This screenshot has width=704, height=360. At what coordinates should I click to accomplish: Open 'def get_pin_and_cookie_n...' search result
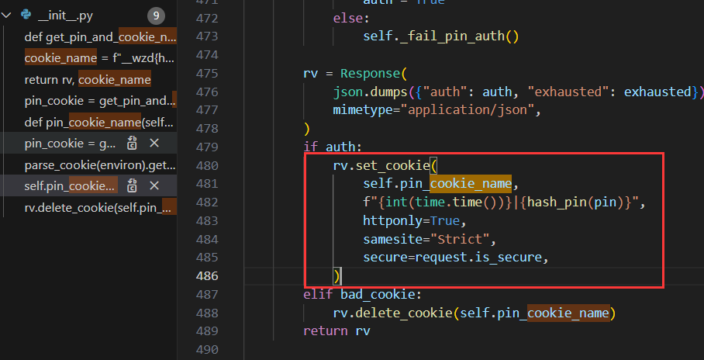(99, 36)
